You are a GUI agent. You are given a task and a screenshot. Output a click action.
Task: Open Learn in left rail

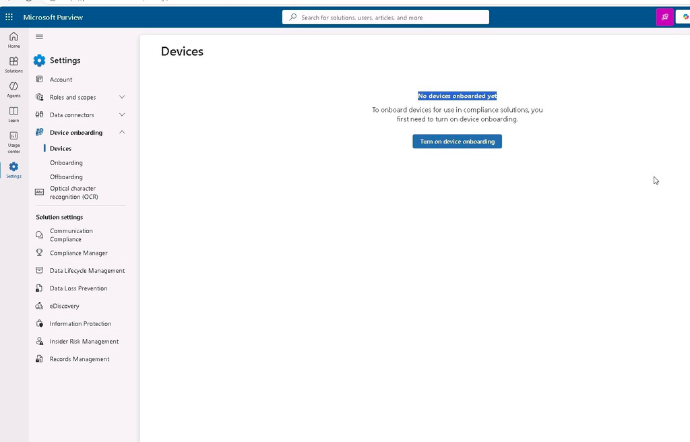13,115
